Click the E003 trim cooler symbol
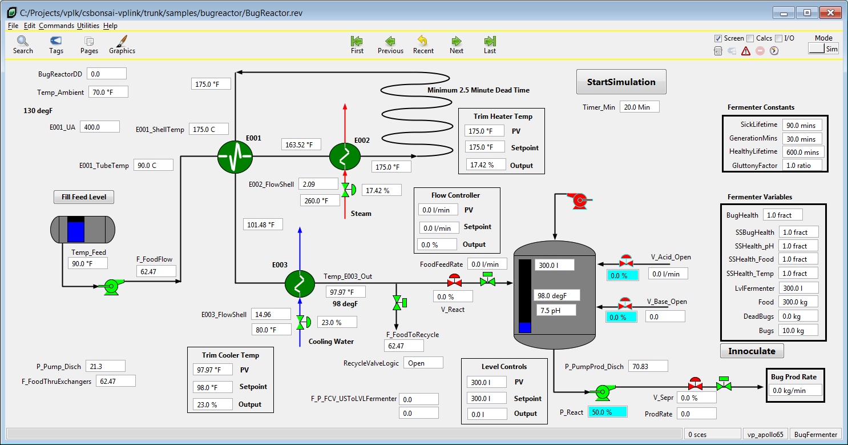This screenshot has height=445, width=848. click(300, 283)
